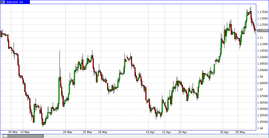The height and width of the screenshot is (138, 269).
Task: Click the 10 Mar date label
Action: pos(25,132)
